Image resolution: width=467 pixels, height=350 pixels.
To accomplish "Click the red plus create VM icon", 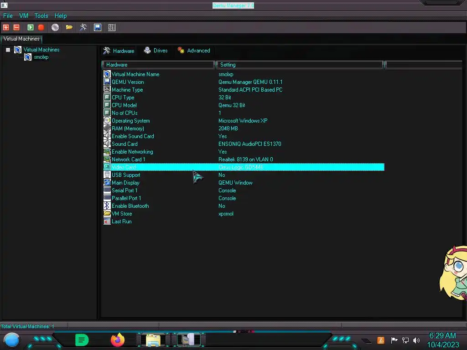I will point(5,27).
